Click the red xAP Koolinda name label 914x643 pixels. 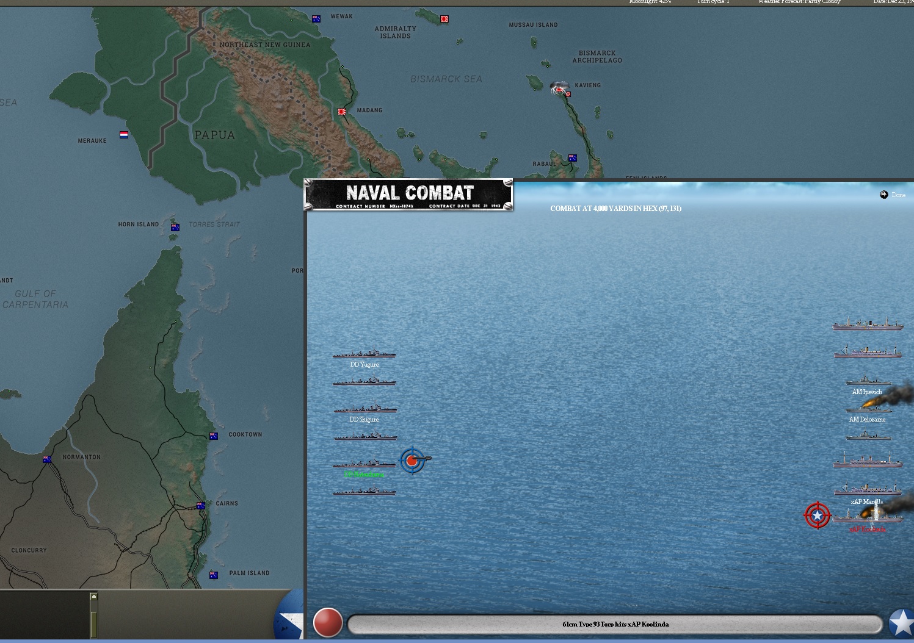(x=868, y=529)
